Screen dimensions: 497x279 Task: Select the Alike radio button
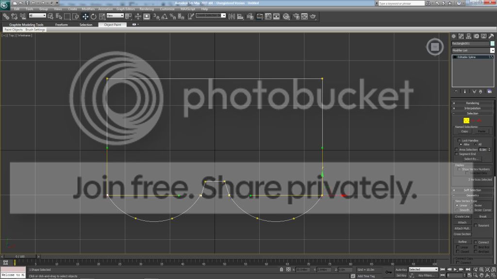(461, 144)
